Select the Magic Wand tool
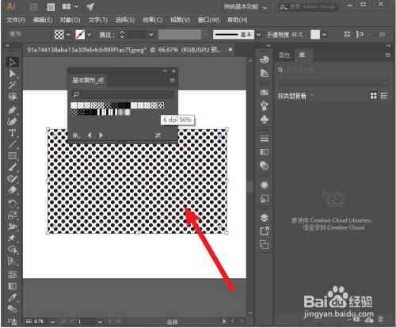Screen dimensions: 396x328 click(x=12, y=85)
